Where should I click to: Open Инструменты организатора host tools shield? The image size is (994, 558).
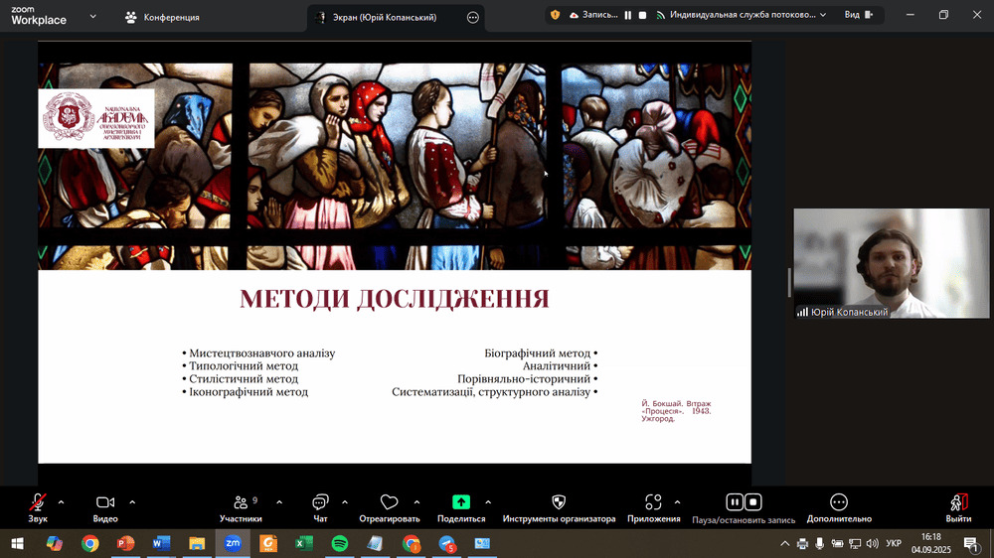pos(559,503)
